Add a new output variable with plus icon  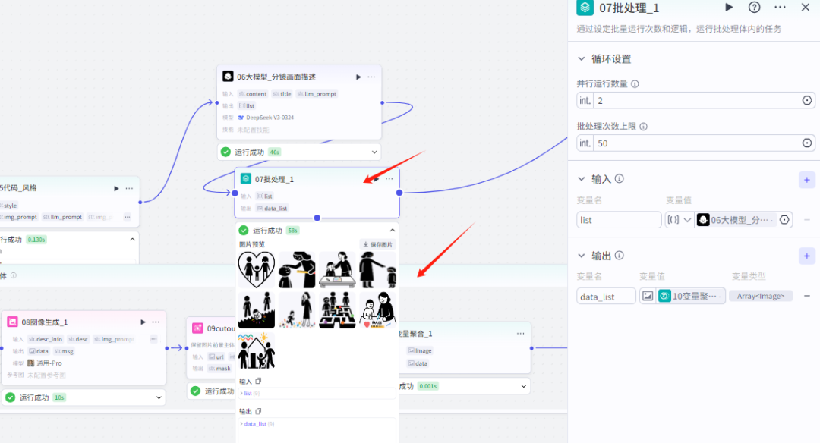tap(807, 256)
